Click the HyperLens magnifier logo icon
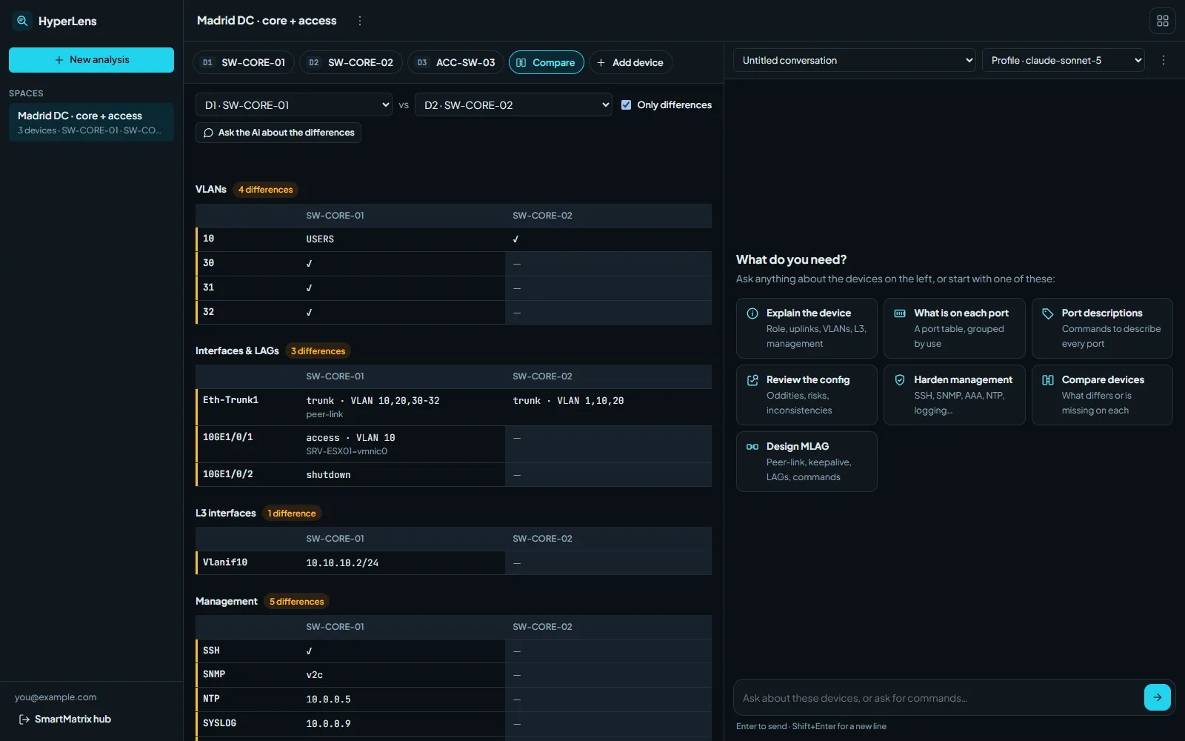 pos(22,21)
